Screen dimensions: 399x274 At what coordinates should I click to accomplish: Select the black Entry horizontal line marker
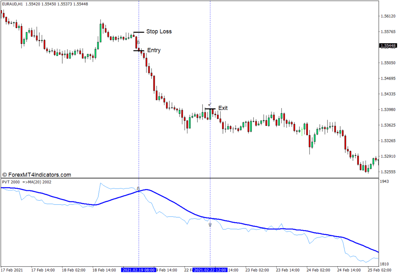[139, 51]
